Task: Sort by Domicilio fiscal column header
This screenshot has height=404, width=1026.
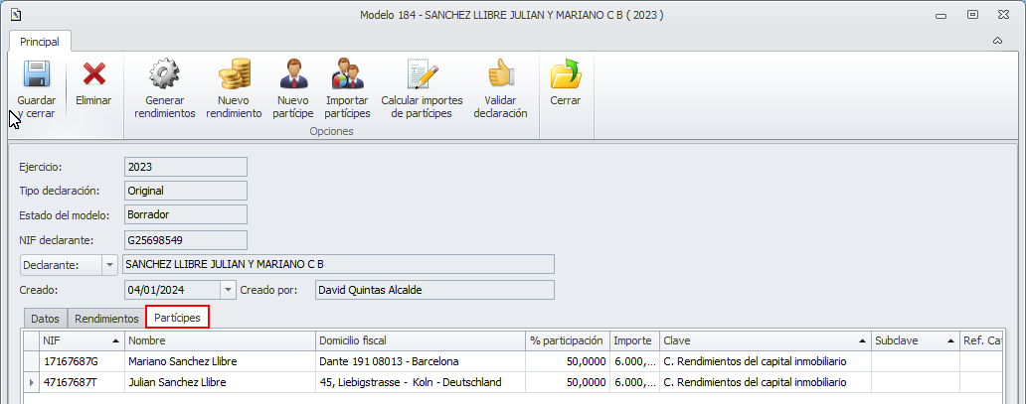Action: point(421,340)
